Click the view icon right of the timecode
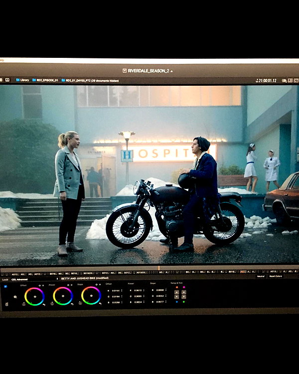The height and width of the screenshot is (374, 299). click(284, 81)
